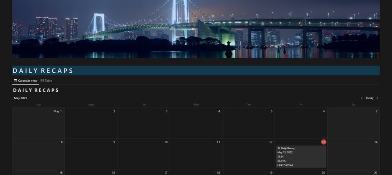392x175 pixels.
Task: Click the 'Fri' weekday header
Action: [301, 105]
